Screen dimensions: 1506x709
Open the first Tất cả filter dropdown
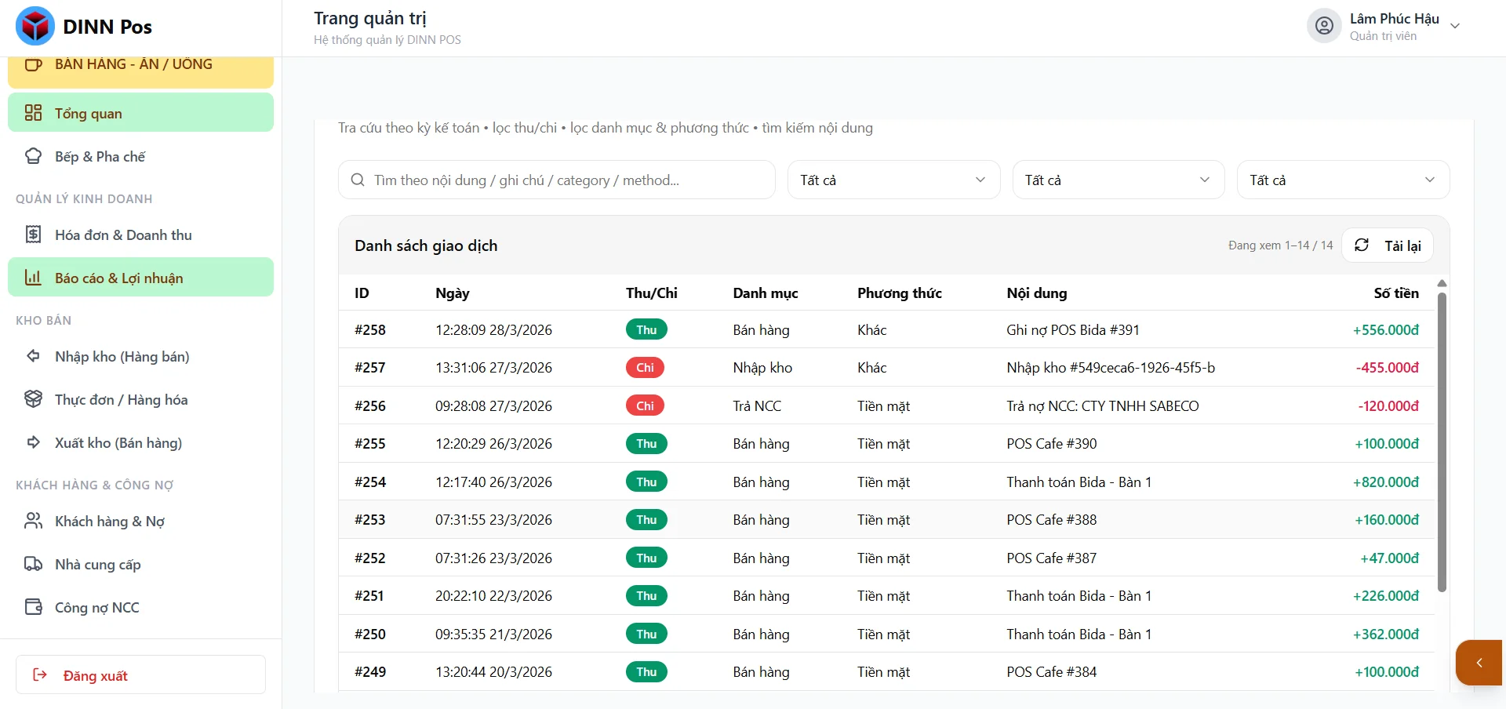(x=893, y=180)
